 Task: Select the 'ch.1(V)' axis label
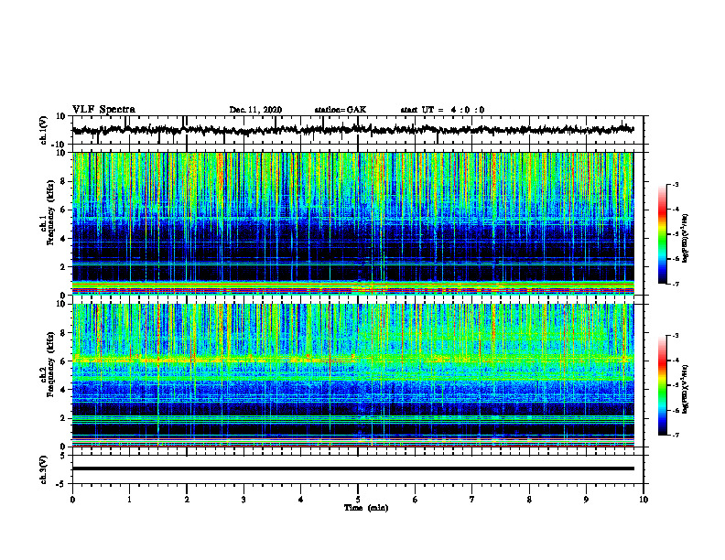tap(44, 130)
